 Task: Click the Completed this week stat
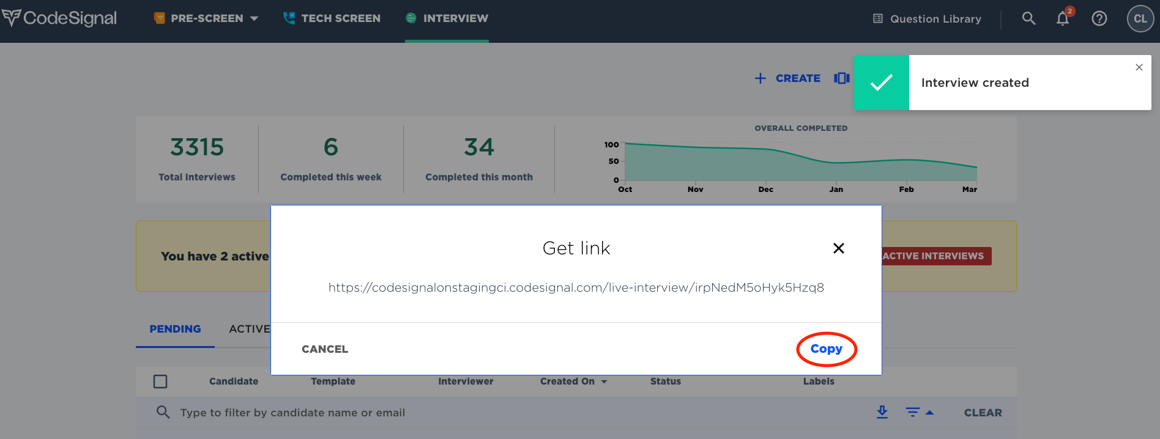click(x=331, y=159)
